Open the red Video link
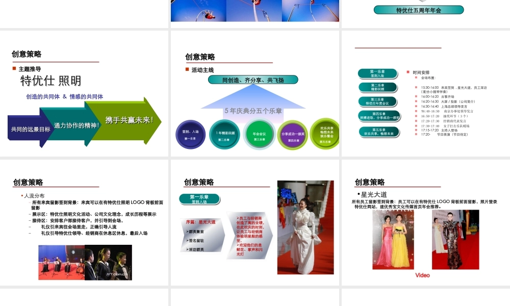The height and width of the screenshot is (306, 510). click(x=422, y=275)
